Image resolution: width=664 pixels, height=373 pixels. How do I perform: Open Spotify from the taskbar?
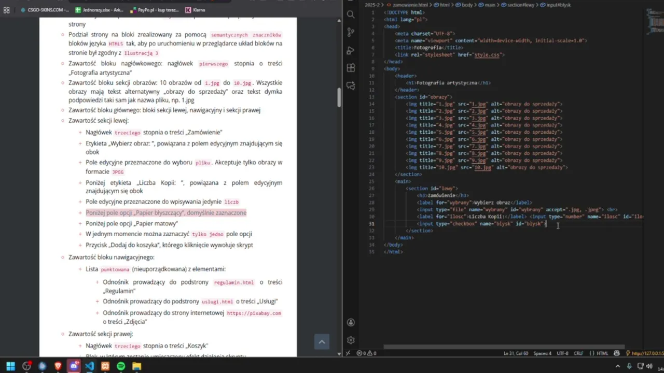tap(121, 366)
